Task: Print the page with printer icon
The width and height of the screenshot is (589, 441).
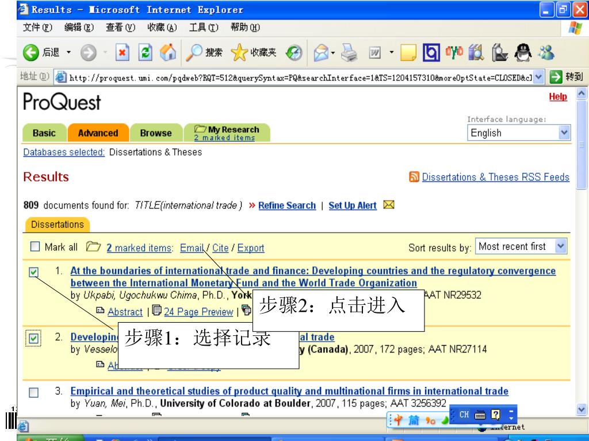Action: click(x=349, y=52)
